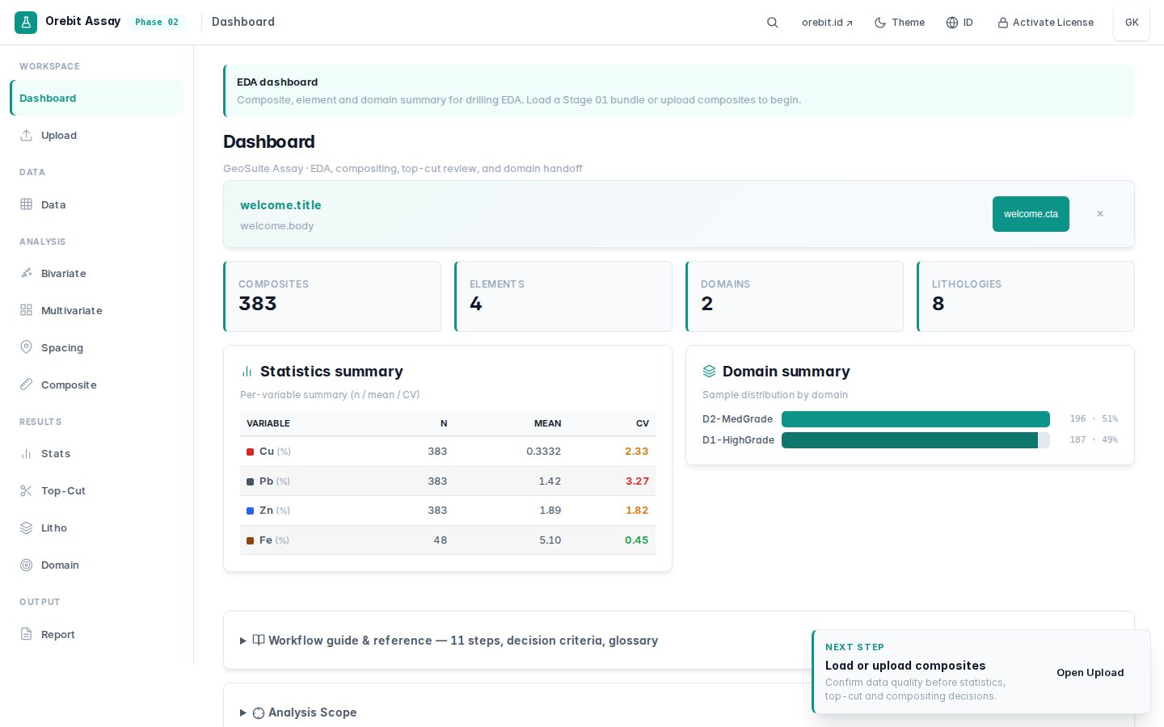Click the ID language label
This screenshot has height=727, width=1164.
pos(968,23)
